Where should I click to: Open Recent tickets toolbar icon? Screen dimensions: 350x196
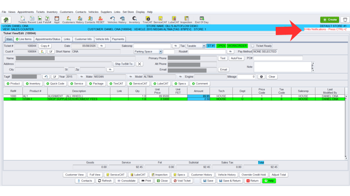32,20
